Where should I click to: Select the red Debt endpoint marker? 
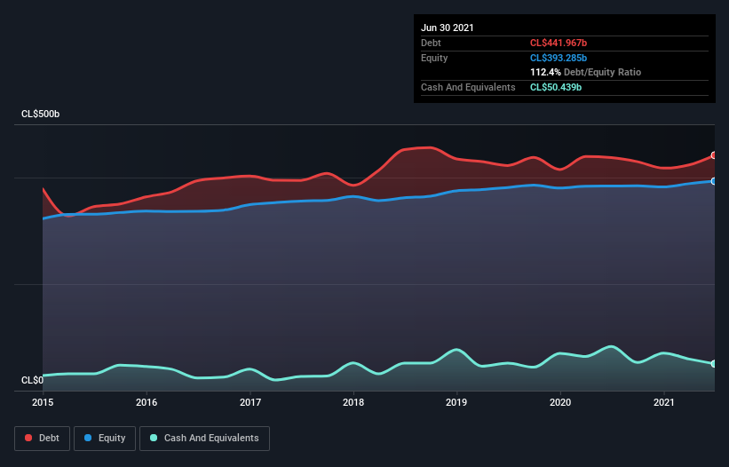tap(714, 155)
